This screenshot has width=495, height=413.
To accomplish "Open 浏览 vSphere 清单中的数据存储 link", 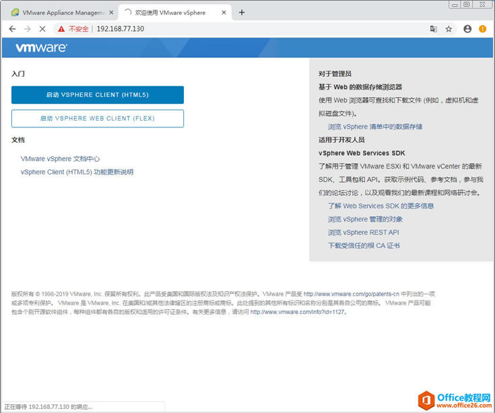I will click(375, 127).
